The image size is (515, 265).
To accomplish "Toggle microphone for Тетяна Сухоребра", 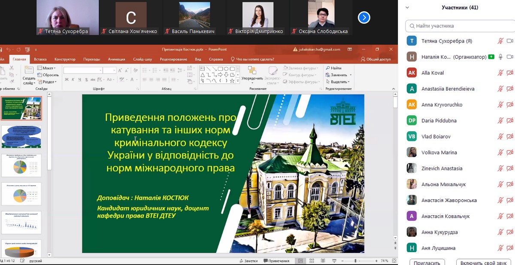I will click(x=500, y=41).
